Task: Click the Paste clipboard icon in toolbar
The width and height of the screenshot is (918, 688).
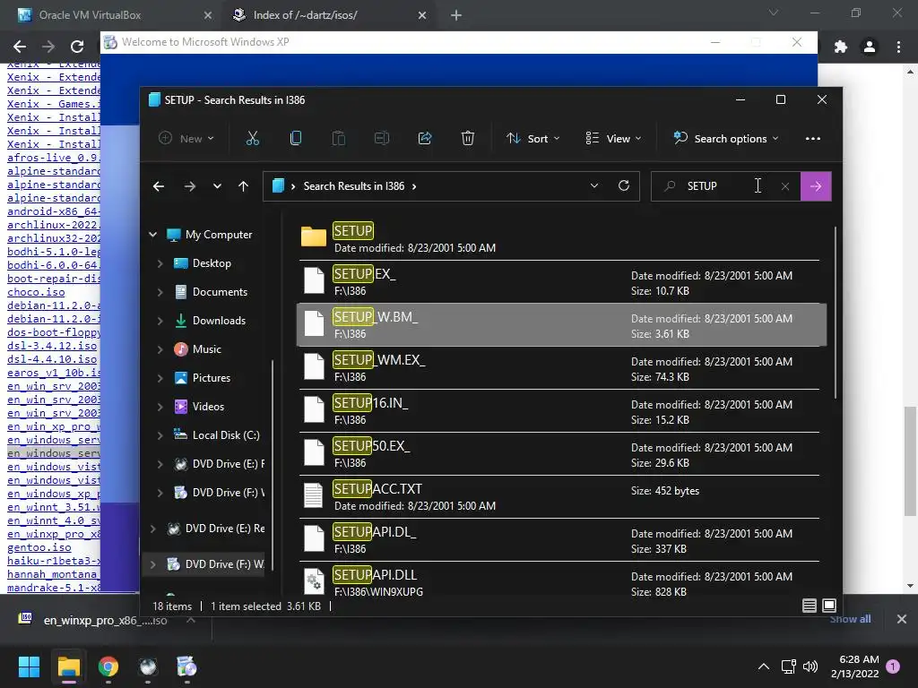Action: click(338, 139)
